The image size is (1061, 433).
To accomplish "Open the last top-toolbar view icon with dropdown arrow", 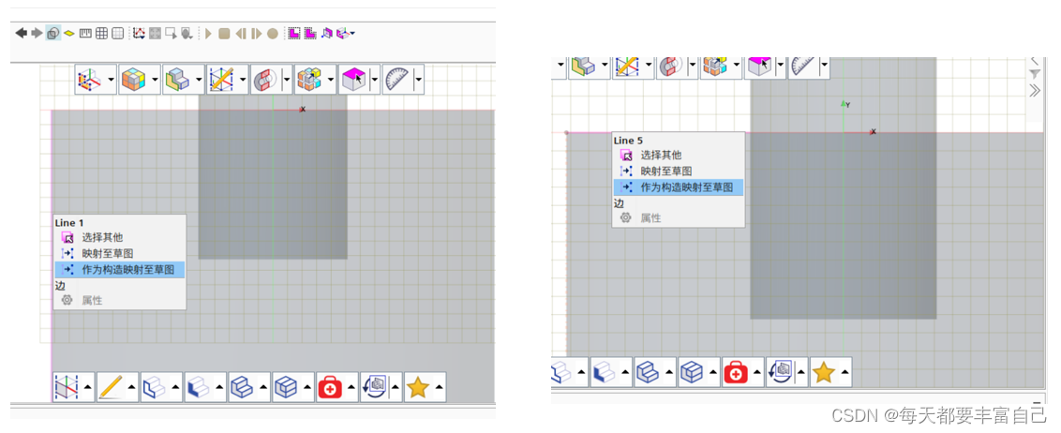I will click(x=346, y=33).
